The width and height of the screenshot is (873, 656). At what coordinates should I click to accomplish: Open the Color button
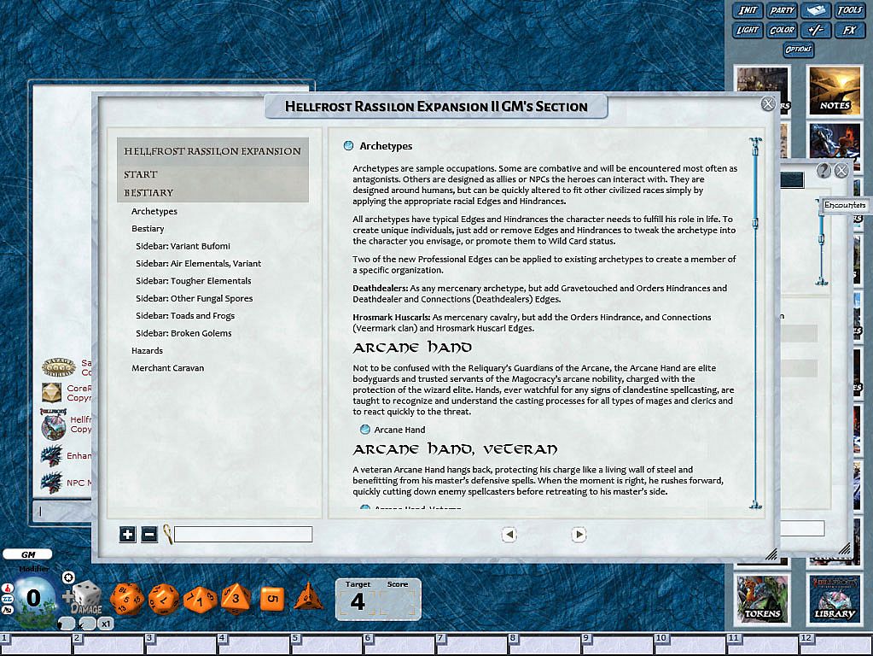[x=782, y=30]
